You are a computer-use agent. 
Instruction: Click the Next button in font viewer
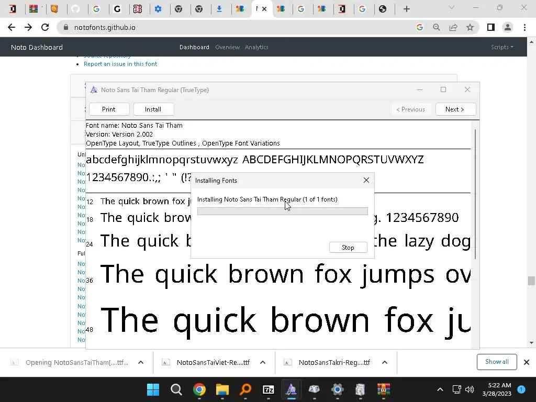pos(455,109)
